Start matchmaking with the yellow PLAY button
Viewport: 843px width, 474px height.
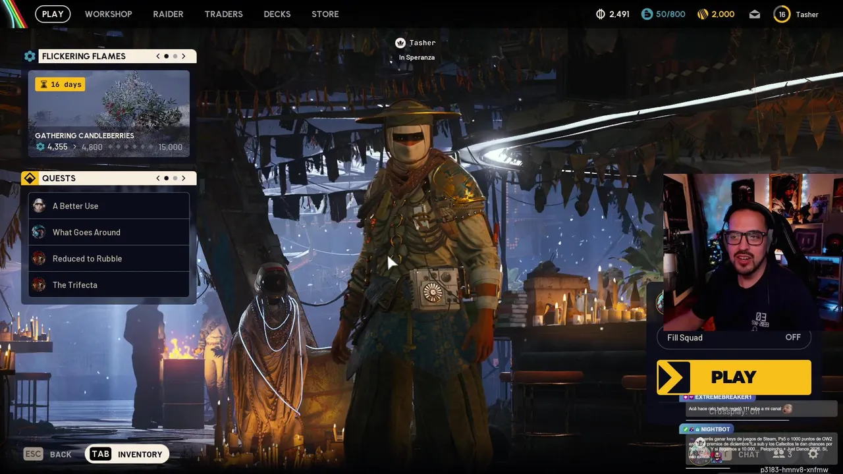pos(734,377)
